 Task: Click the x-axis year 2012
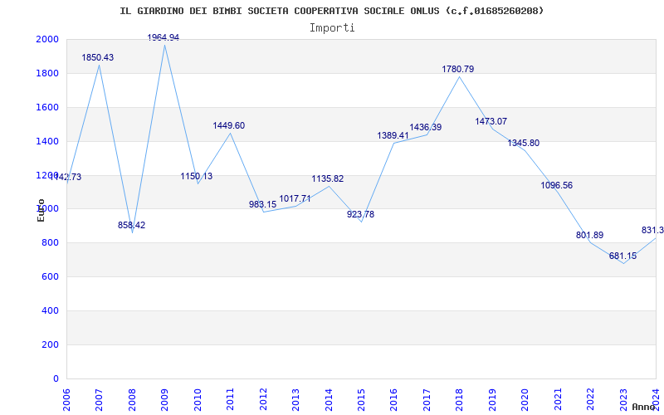tap(263, 399)
